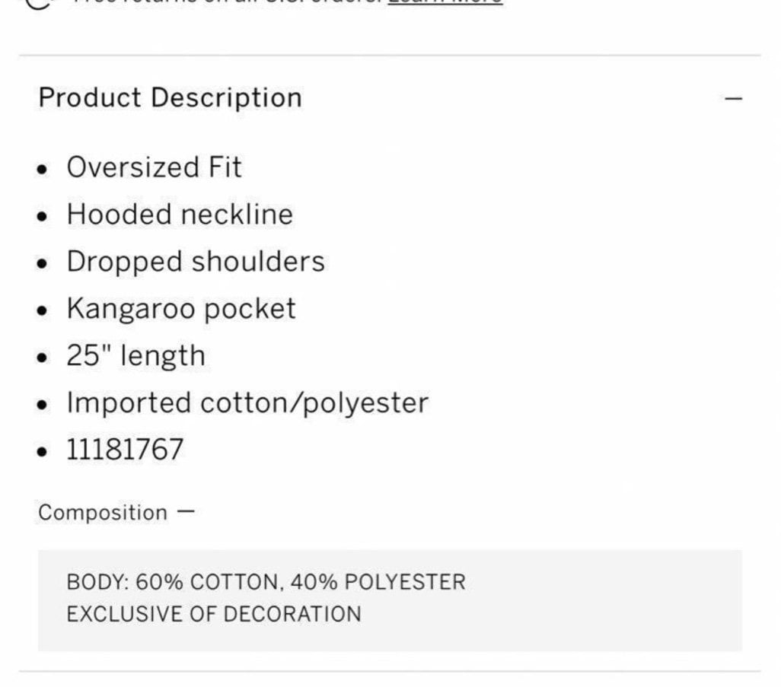Click the bullet beside Oversized Fit
The image size is (781, 687).
(43, 170)
